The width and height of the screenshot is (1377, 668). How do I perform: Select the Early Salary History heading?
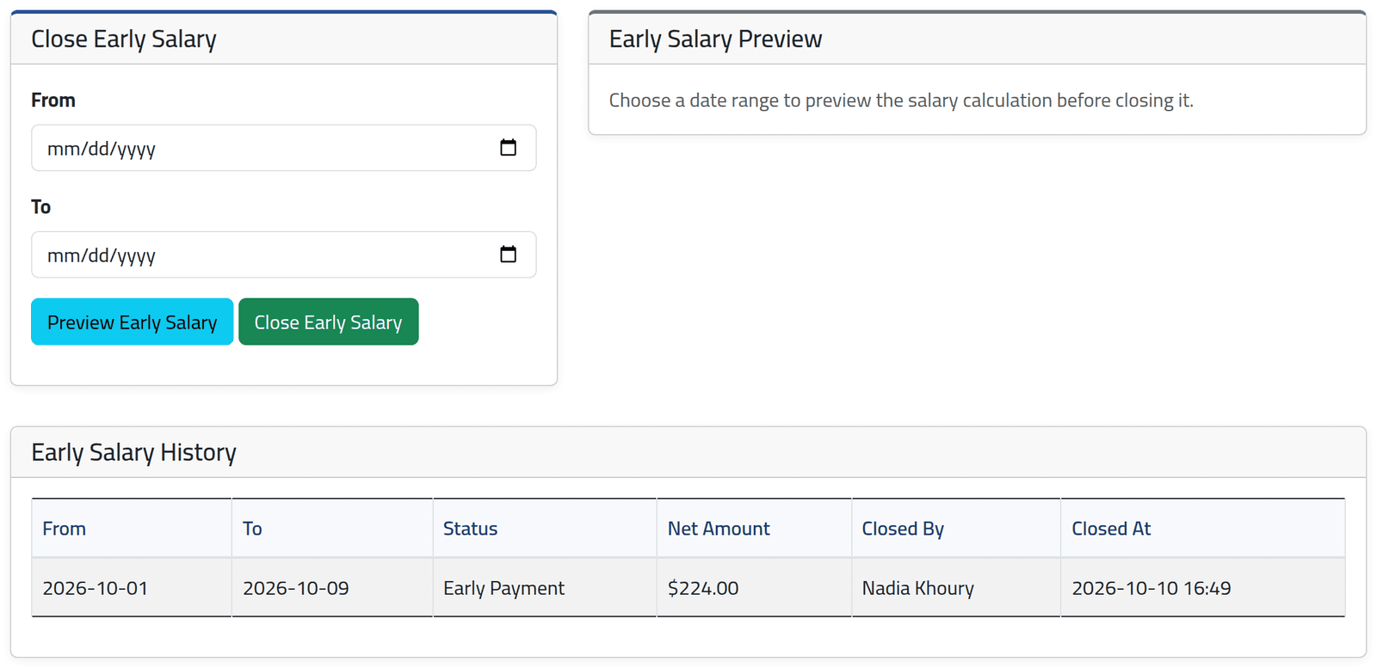click(133, 452)
